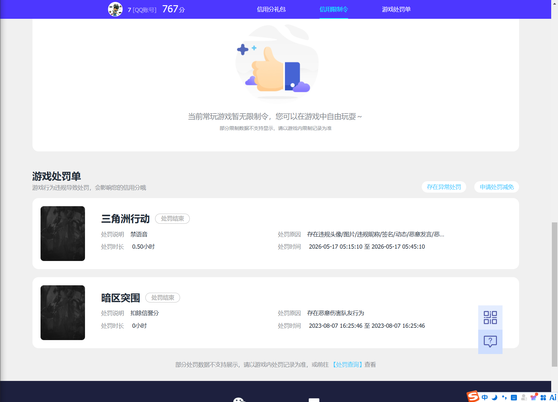Click the 2023-08-07 16:25:46 punishment time
Viewport: 558px width, 402px height.
[367, 326]
